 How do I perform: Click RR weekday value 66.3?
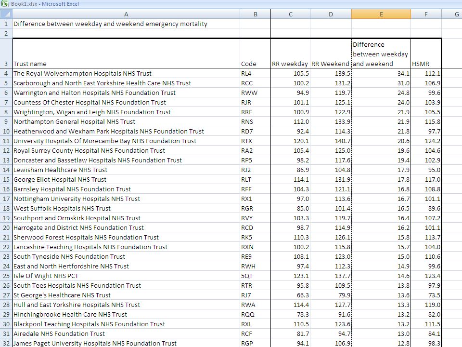click(290, 295)
